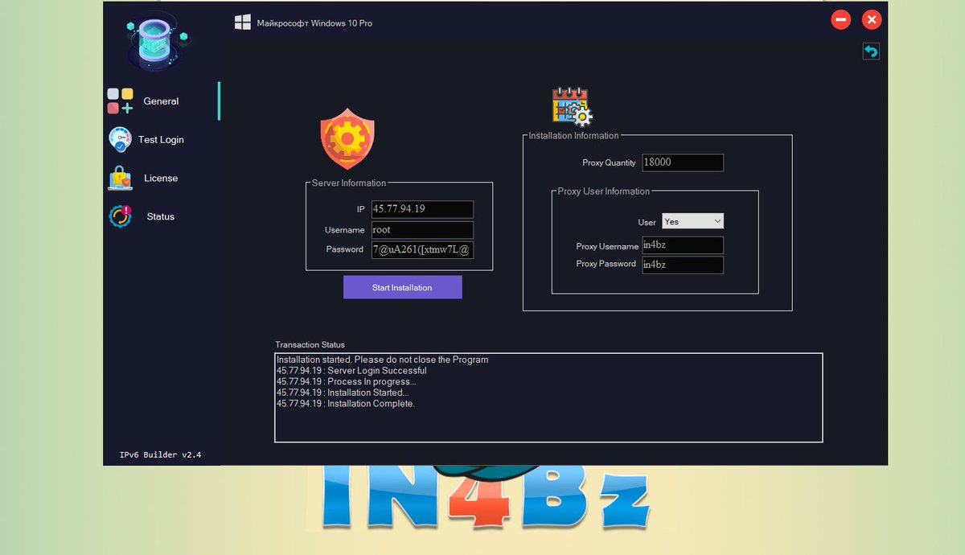Click the Status alert ring icon
This screenshot has width=965, height=555.
[x=120, y=216]
